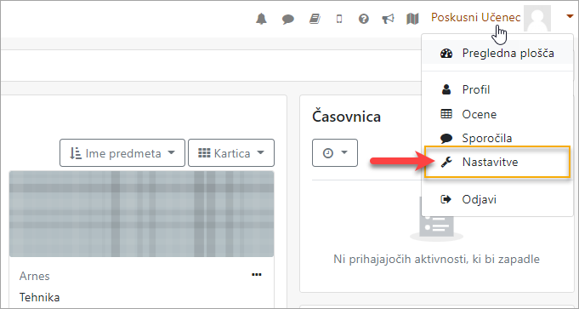Click the Tehnika course card image
579x309 pixels.
click(x=141, y=214)
